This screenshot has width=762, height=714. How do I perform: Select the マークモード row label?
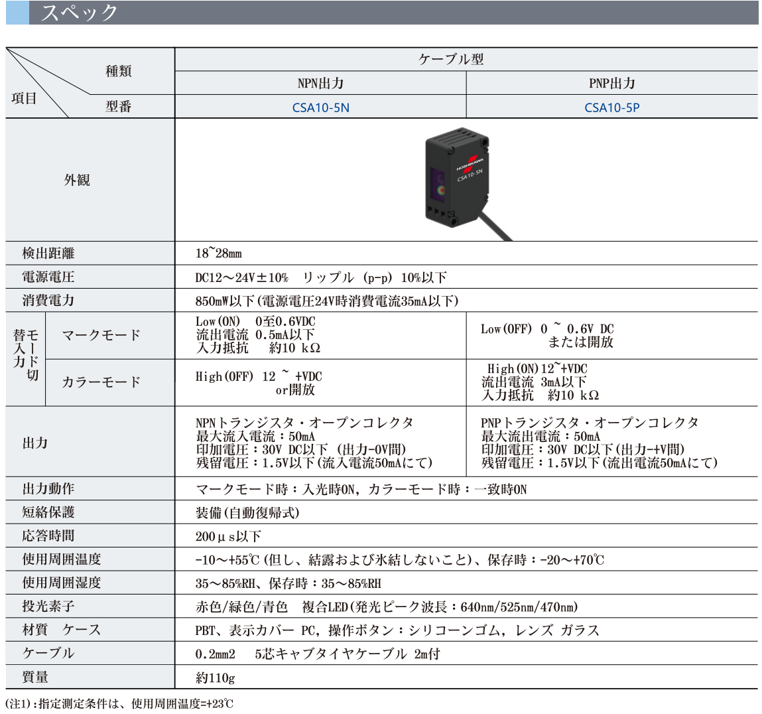point(101,335)
